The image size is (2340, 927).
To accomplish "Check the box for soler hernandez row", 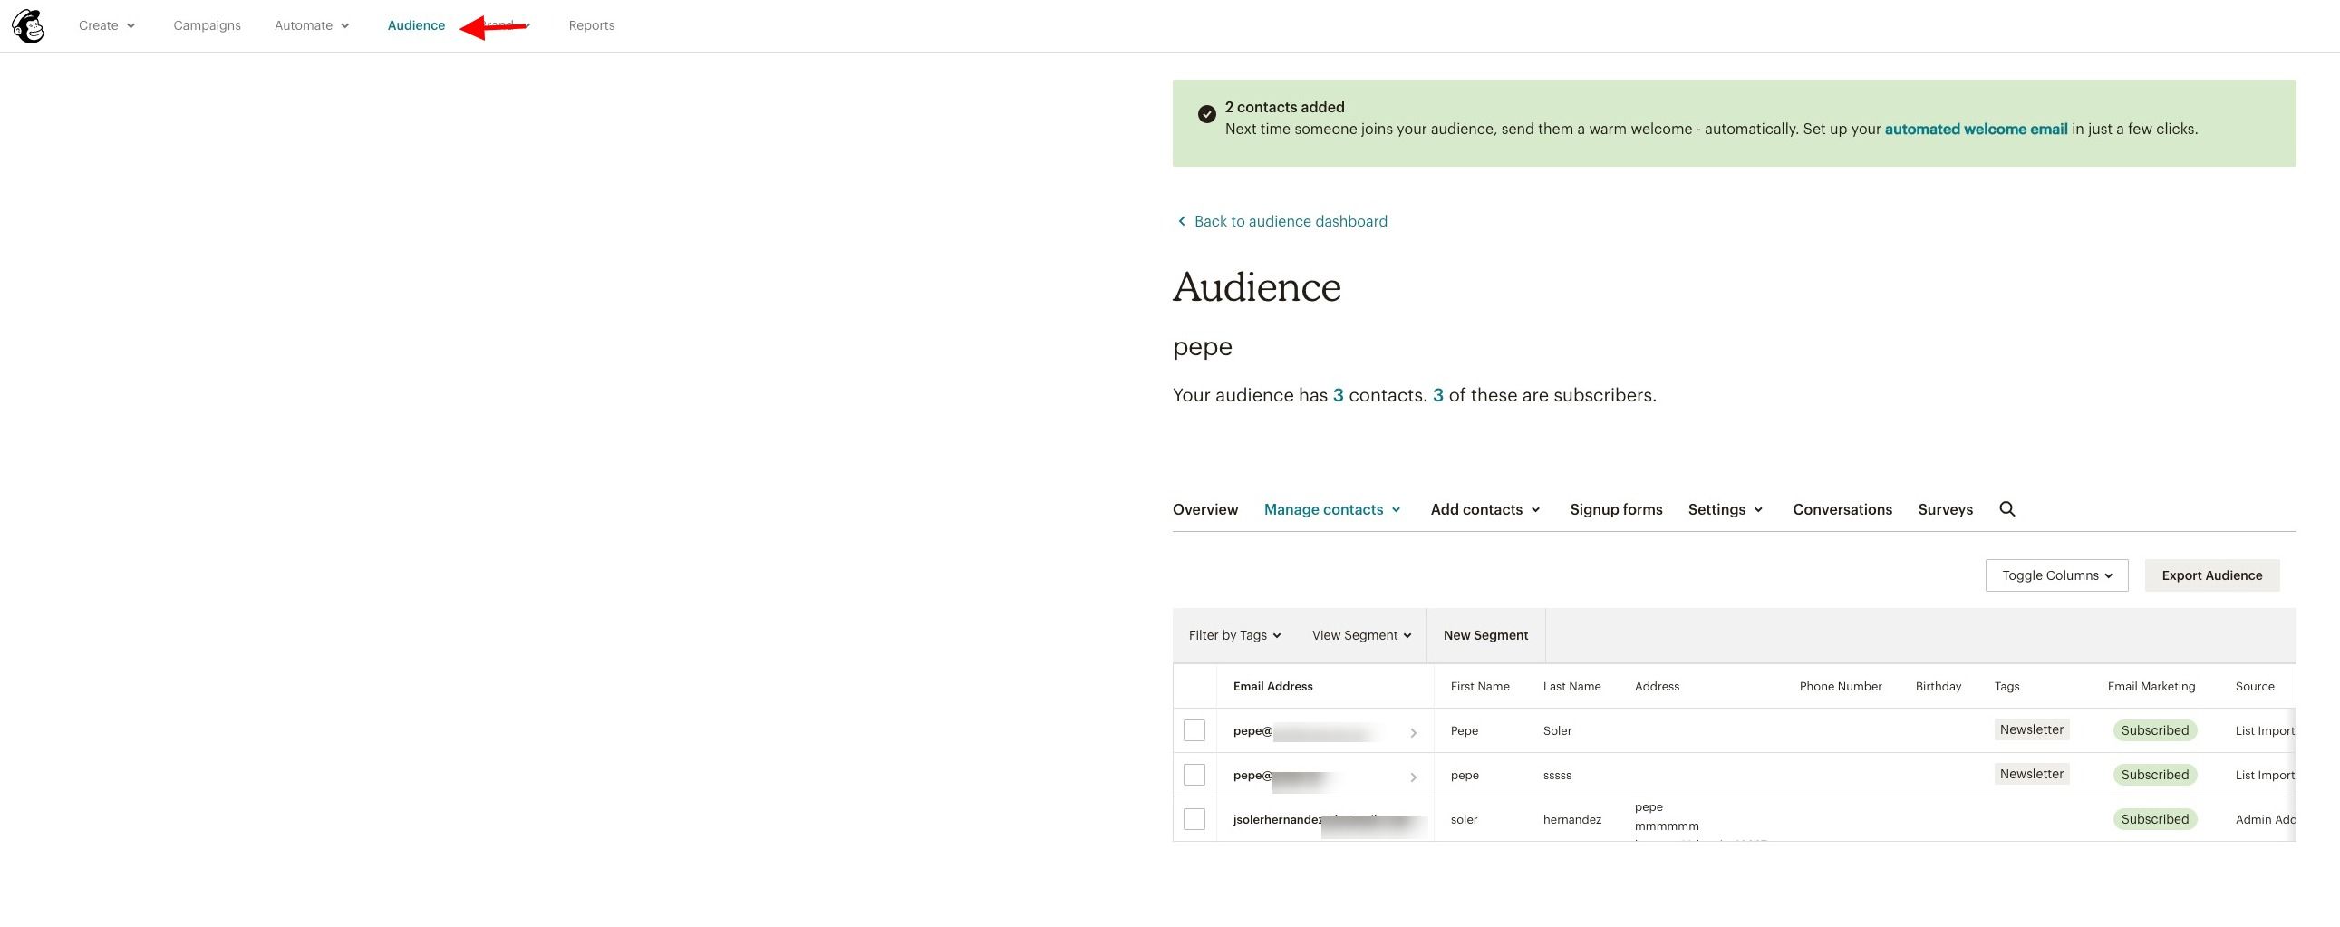I will click(1194, 820).
